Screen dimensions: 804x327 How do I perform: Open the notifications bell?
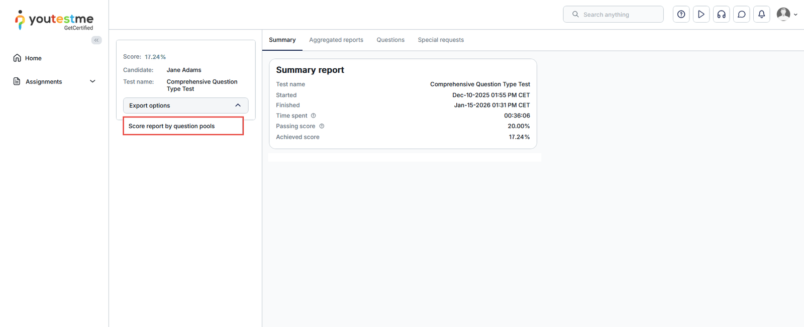pos(762,15)
